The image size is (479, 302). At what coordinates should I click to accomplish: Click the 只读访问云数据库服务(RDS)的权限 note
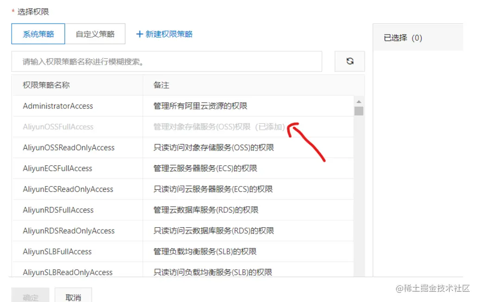(213, 231)
